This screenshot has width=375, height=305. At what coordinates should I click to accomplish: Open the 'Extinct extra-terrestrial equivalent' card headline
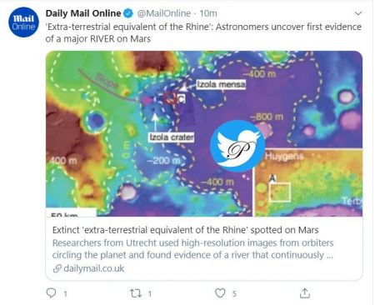click(x=185, y=230)
